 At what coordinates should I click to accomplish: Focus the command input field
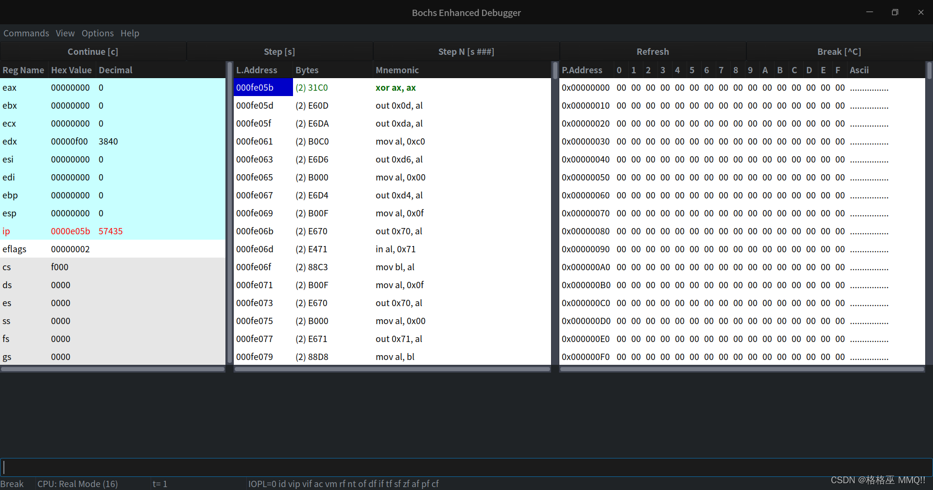tap(466, 467)
